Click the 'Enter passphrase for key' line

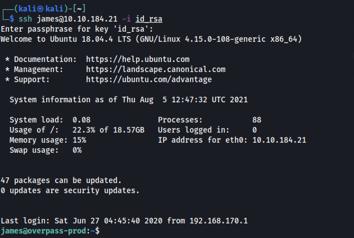pyautogui.click(x=77, y=29)
